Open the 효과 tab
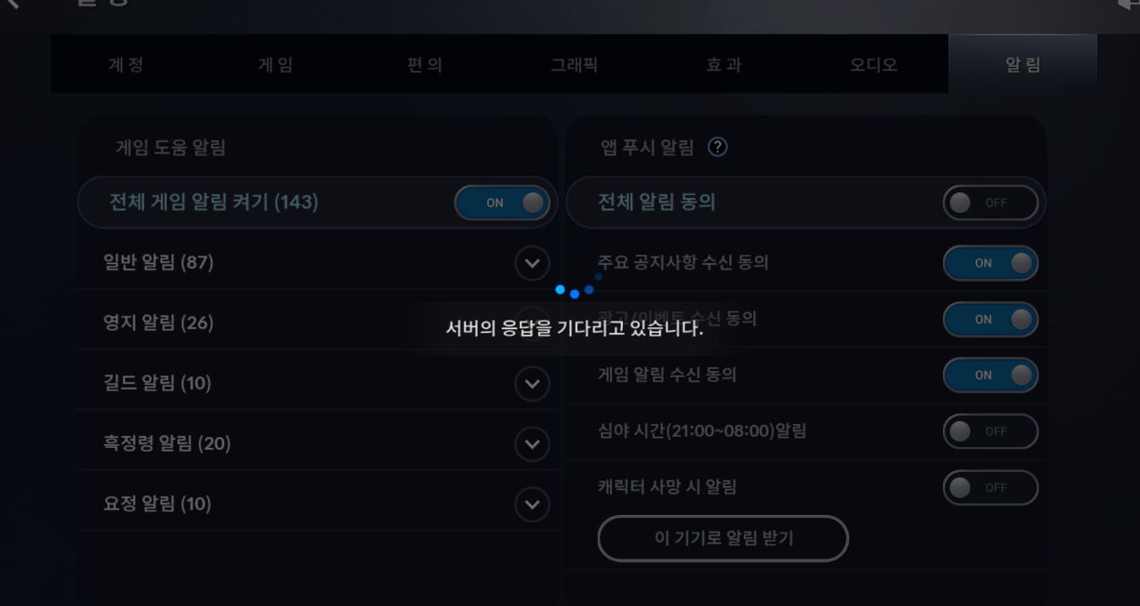Screen dimensions: 1140x606 click(x=724, y=65)
